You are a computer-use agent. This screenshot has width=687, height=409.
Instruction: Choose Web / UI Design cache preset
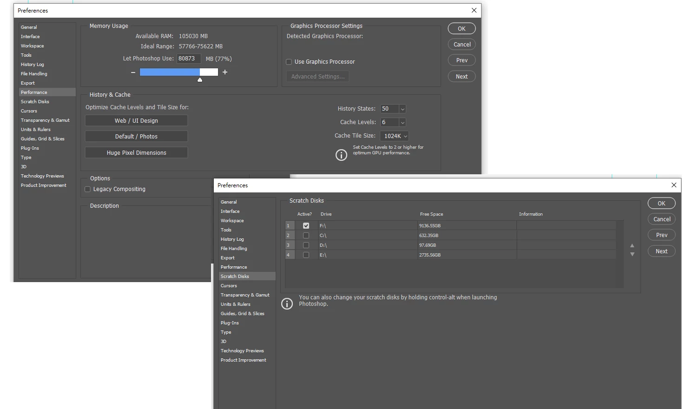coord(136,121)
